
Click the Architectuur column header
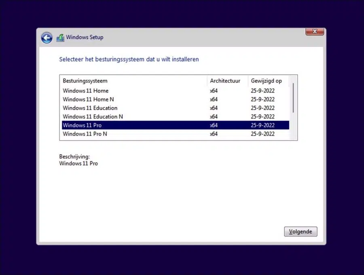pos(227,81)
